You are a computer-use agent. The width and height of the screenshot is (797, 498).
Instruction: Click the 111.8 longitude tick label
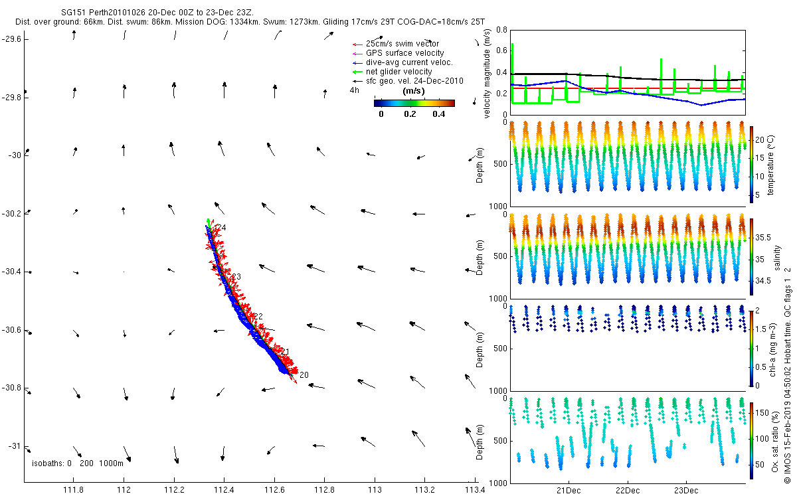click(x=73, y=490)
